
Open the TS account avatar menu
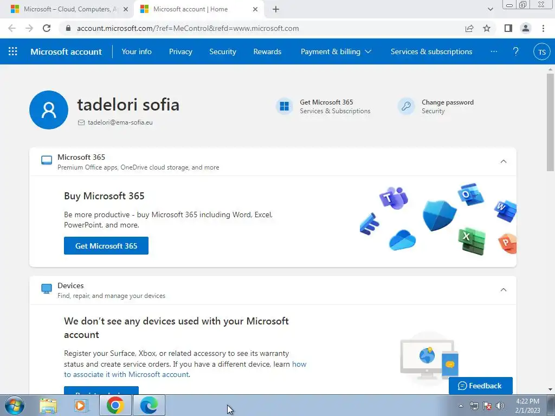tap(541, 51)
